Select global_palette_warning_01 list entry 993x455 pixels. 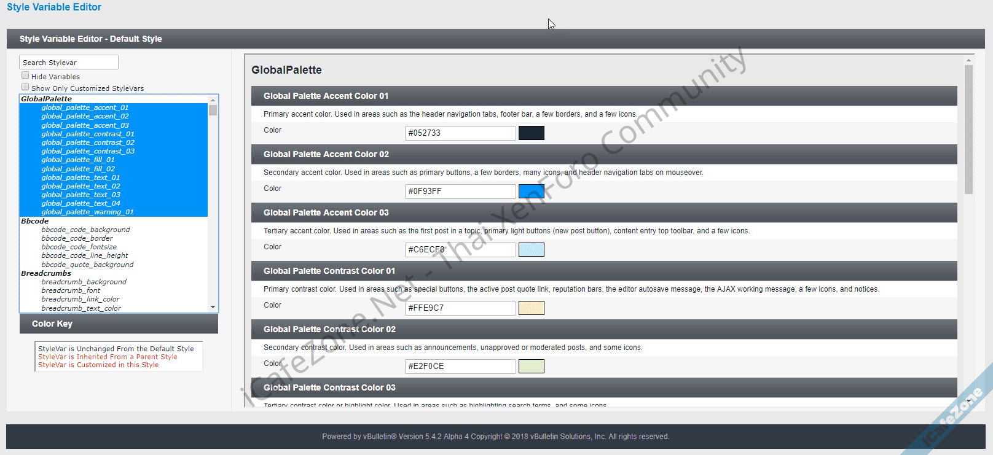[x=87, y=212]
